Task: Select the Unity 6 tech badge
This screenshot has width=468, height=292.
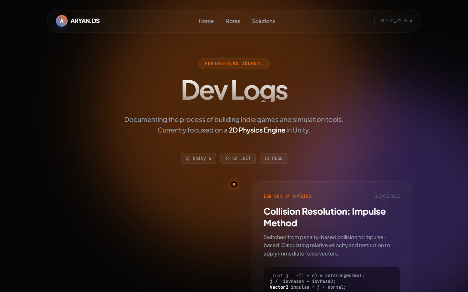Action: [198, 158]
